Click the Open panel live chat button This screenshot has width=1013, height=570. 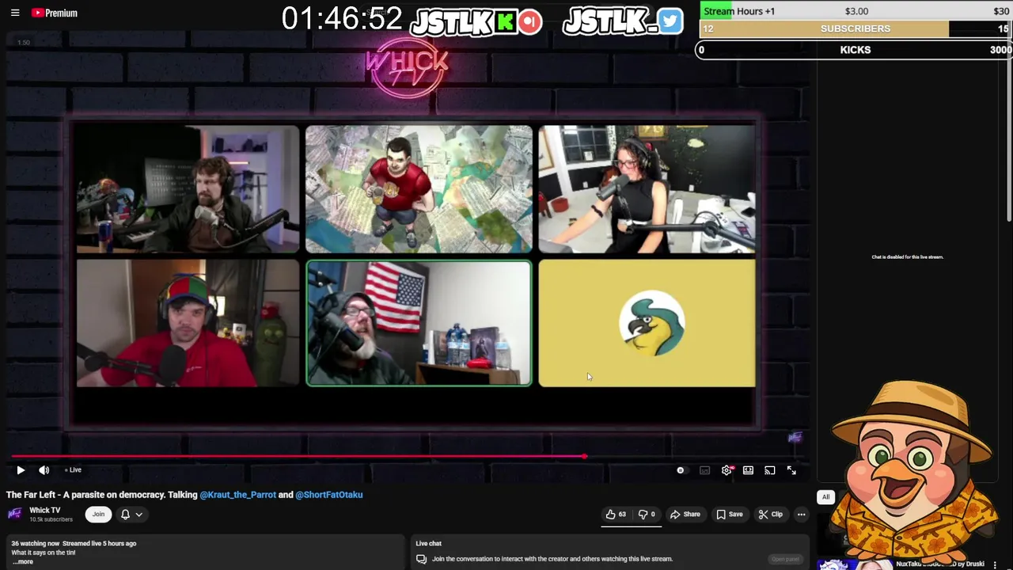click(785, 559)
